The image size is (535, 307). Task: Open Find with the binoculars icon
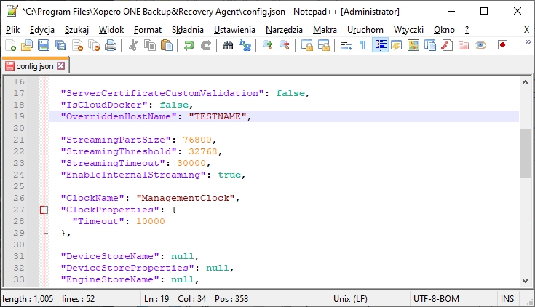(x=228, y=45)
